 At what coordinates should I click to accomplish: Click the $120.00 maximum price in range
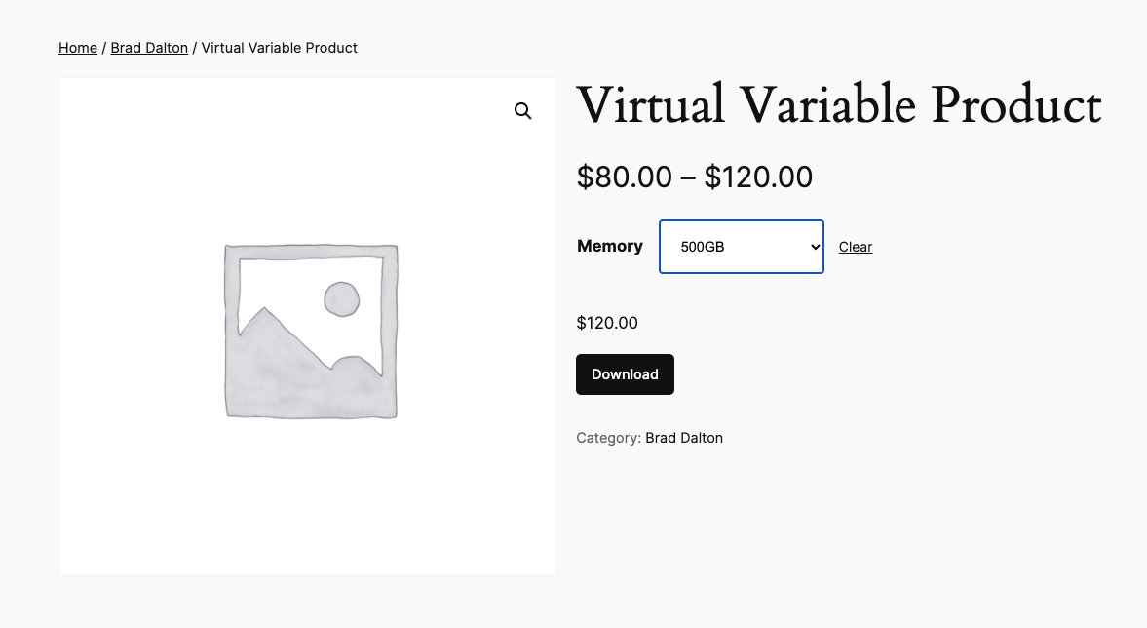coord(758,177)
